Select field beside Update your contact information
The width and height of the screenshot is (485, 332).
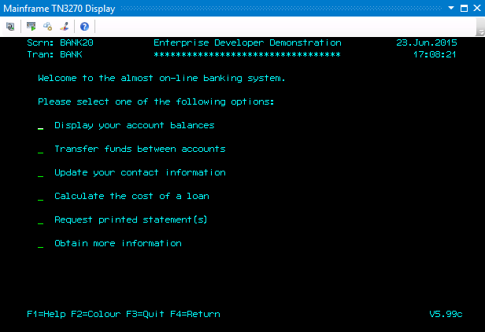point(40,173)
